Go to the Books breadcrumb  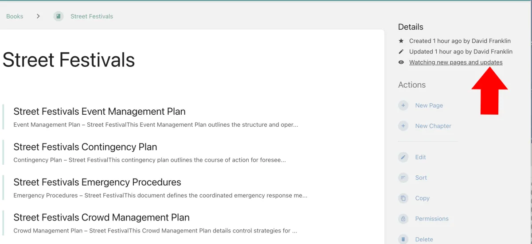tap(15, 16)
